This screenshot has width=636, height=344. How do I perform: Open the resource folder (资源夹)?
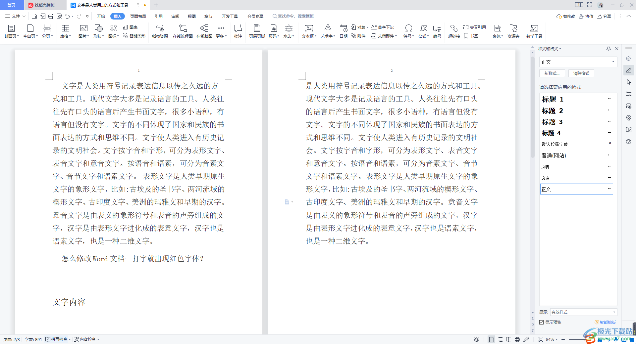pos(513,31)
